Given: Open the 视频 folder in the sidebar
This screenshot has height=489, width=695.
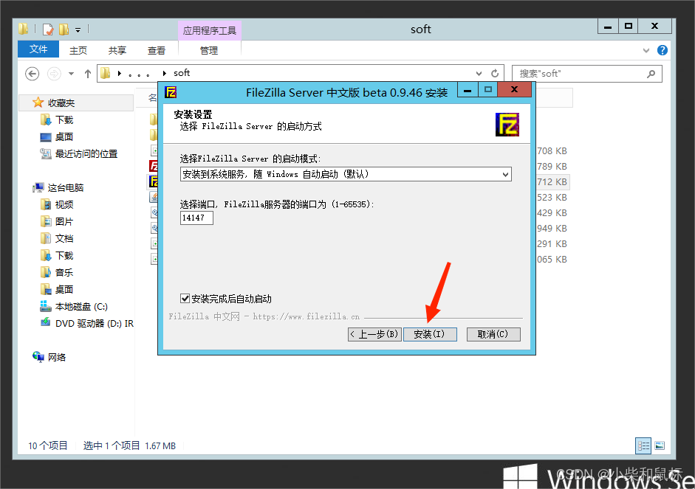Looking at the screenshot, I should pyautogui.click(x=64, y=204).
